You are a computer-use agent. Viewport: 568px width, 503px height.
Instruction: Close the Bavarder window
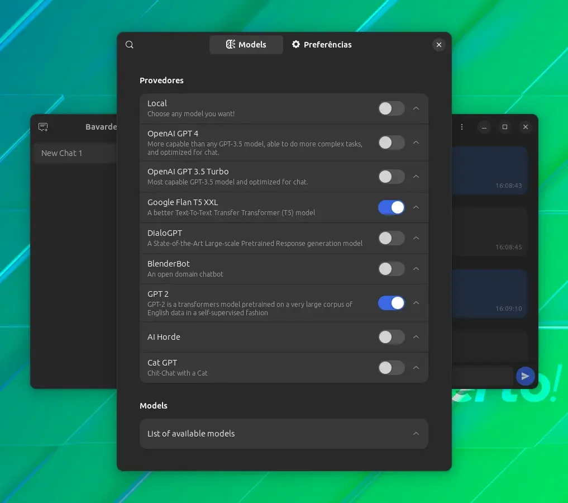pyautogui.click(x=525, y=127)
